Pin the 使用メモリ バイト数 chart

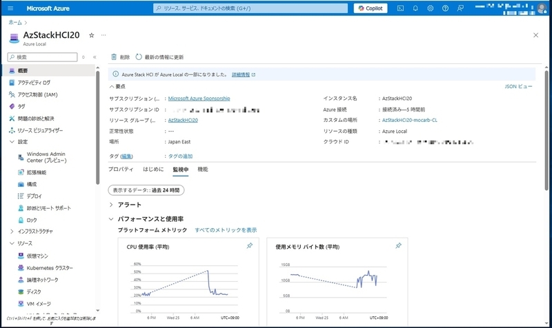(x=398, y=246)
